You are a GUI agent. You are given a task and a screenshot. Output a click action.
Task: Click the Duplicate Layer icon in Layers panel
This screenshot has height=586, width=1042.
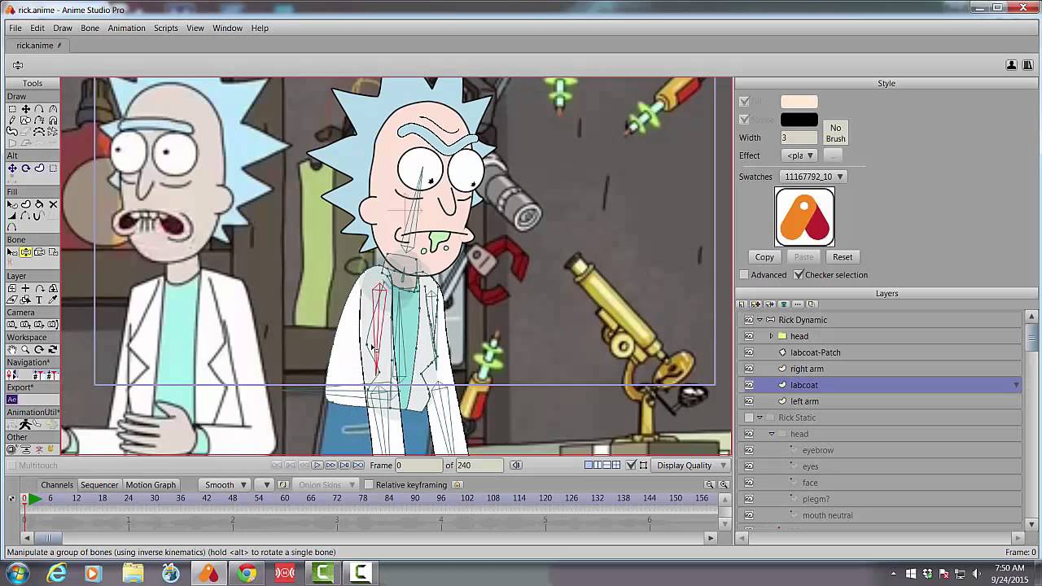point(756,304)
